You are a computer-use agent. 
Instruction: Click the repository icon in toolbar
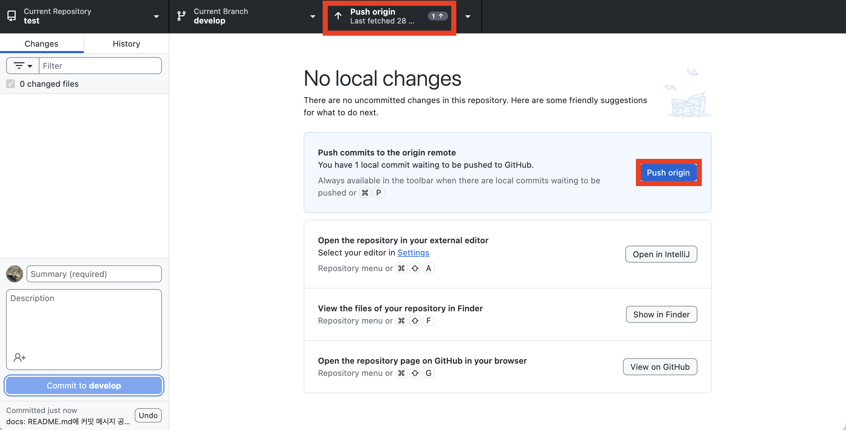(x=12, y=16)
